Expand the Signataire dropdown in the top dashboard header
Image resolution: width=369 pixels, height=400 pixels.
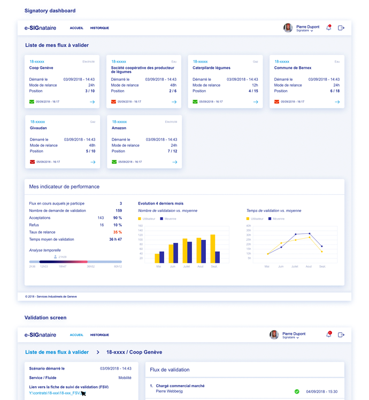point(312,31)
